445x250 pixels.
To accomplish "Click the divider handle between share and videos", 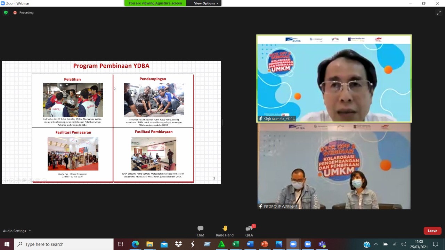I will coord(222,122).
